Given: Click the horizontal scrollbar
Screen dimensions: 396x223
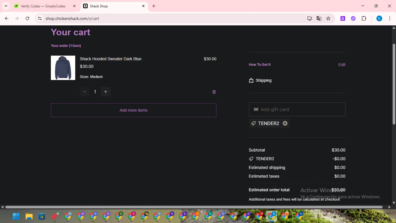Looking at the screenshot, I should (x=194, y=207).
